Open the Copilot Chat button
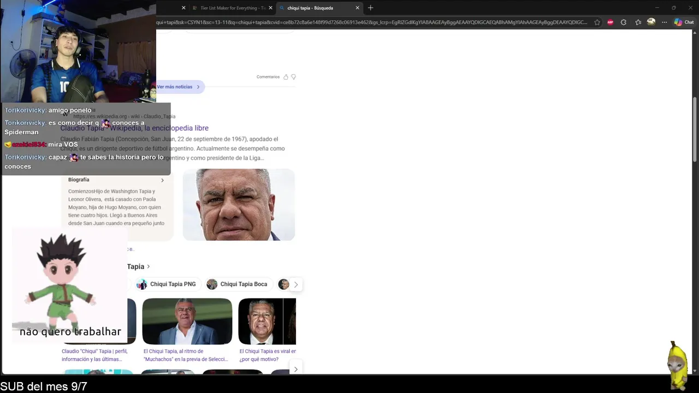This screenshot has height=393, width=699. click(x=684, y=22)
